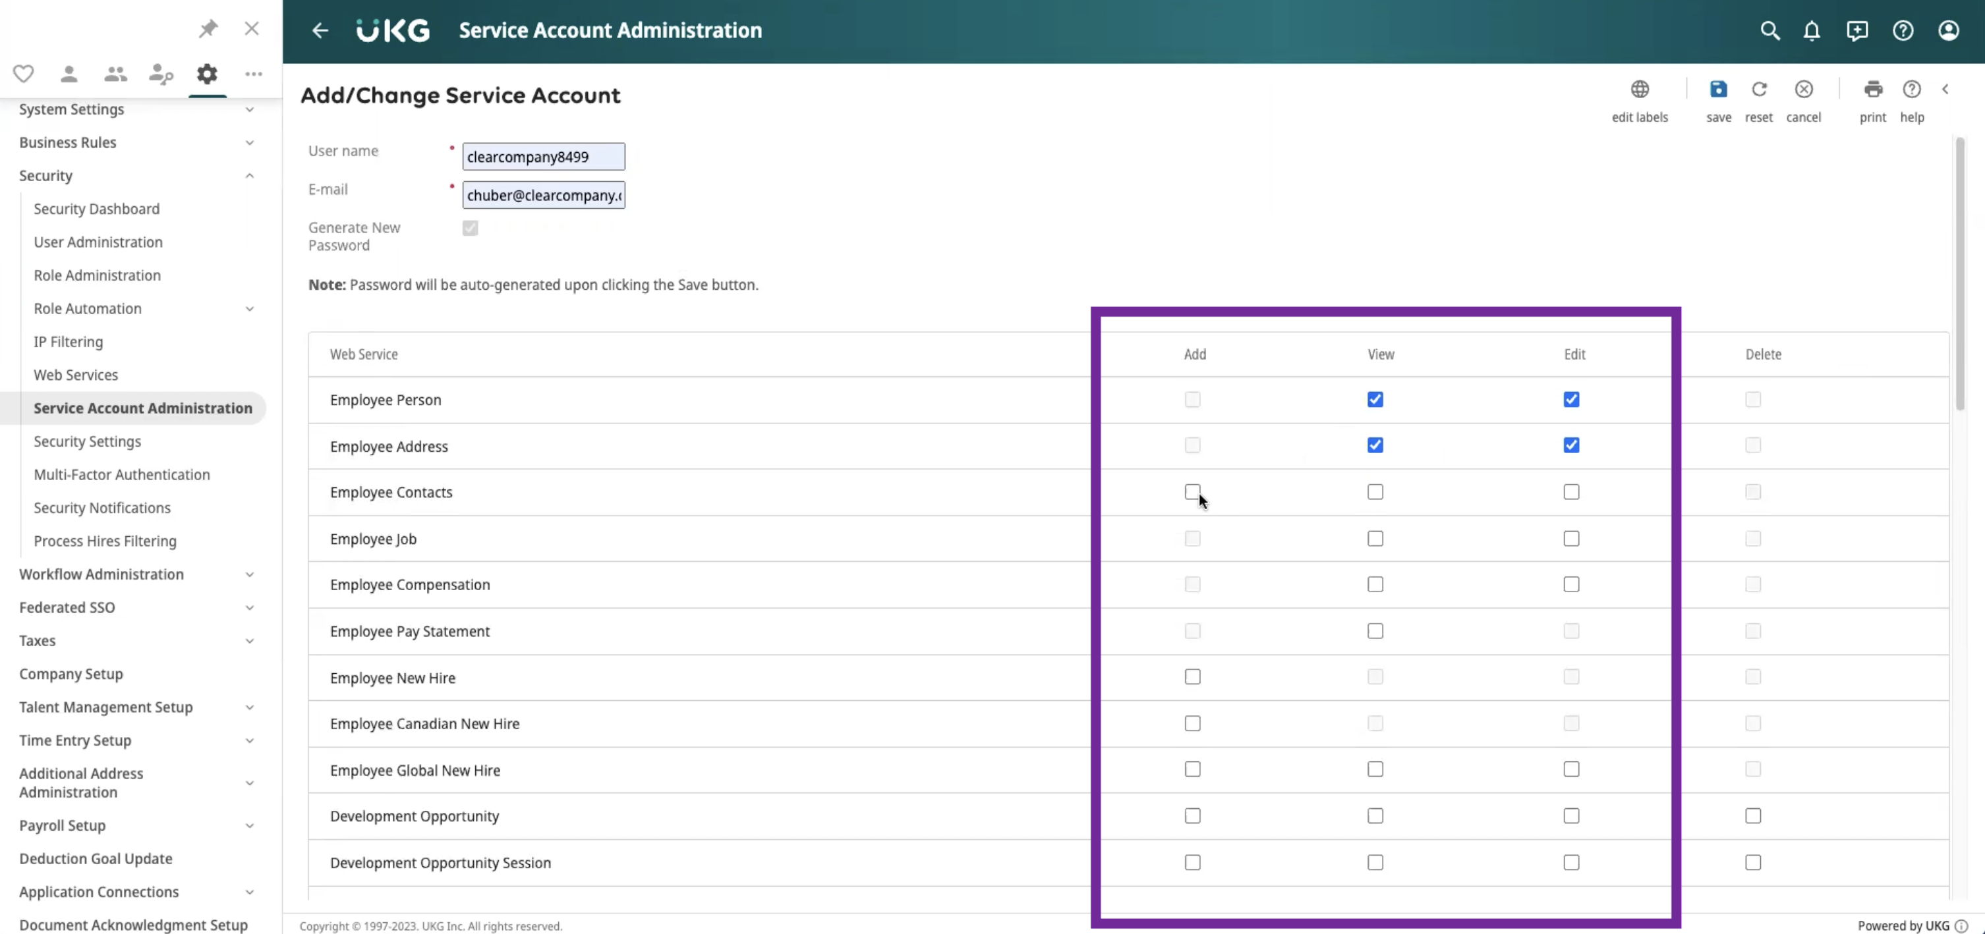
Task: Click the Powered by UKG info icon
Action: click(x=1962, y=925)
